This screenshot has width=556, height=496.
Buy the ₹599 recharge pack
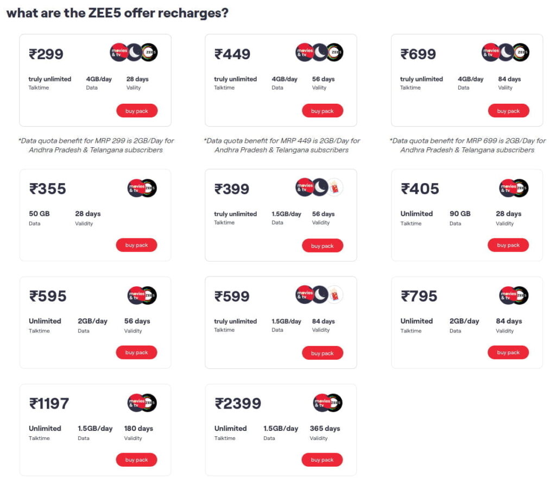click(x=323, y=353)
